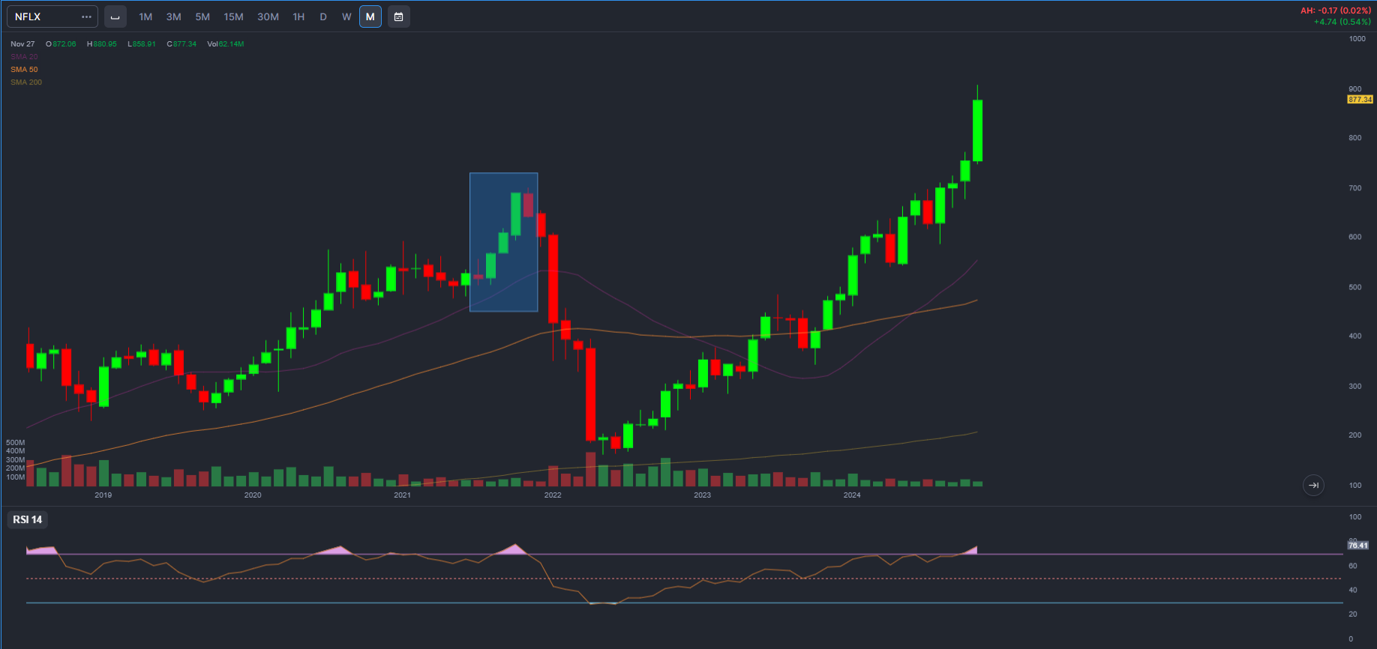1377x649 pixels.
Task: Click the 2019 label on time axis
Action: pos(103,495)
